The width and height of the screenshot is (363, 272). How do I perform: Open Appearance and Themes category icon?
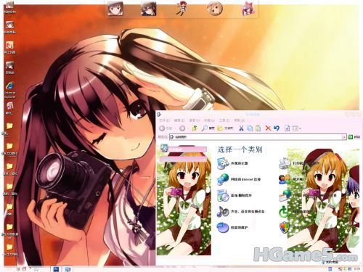pos(223,163)
